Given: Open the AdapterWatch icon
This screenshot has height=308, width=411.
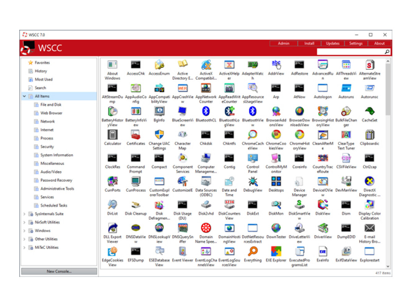Looking at the screenshot, I should tap(253, 64).
